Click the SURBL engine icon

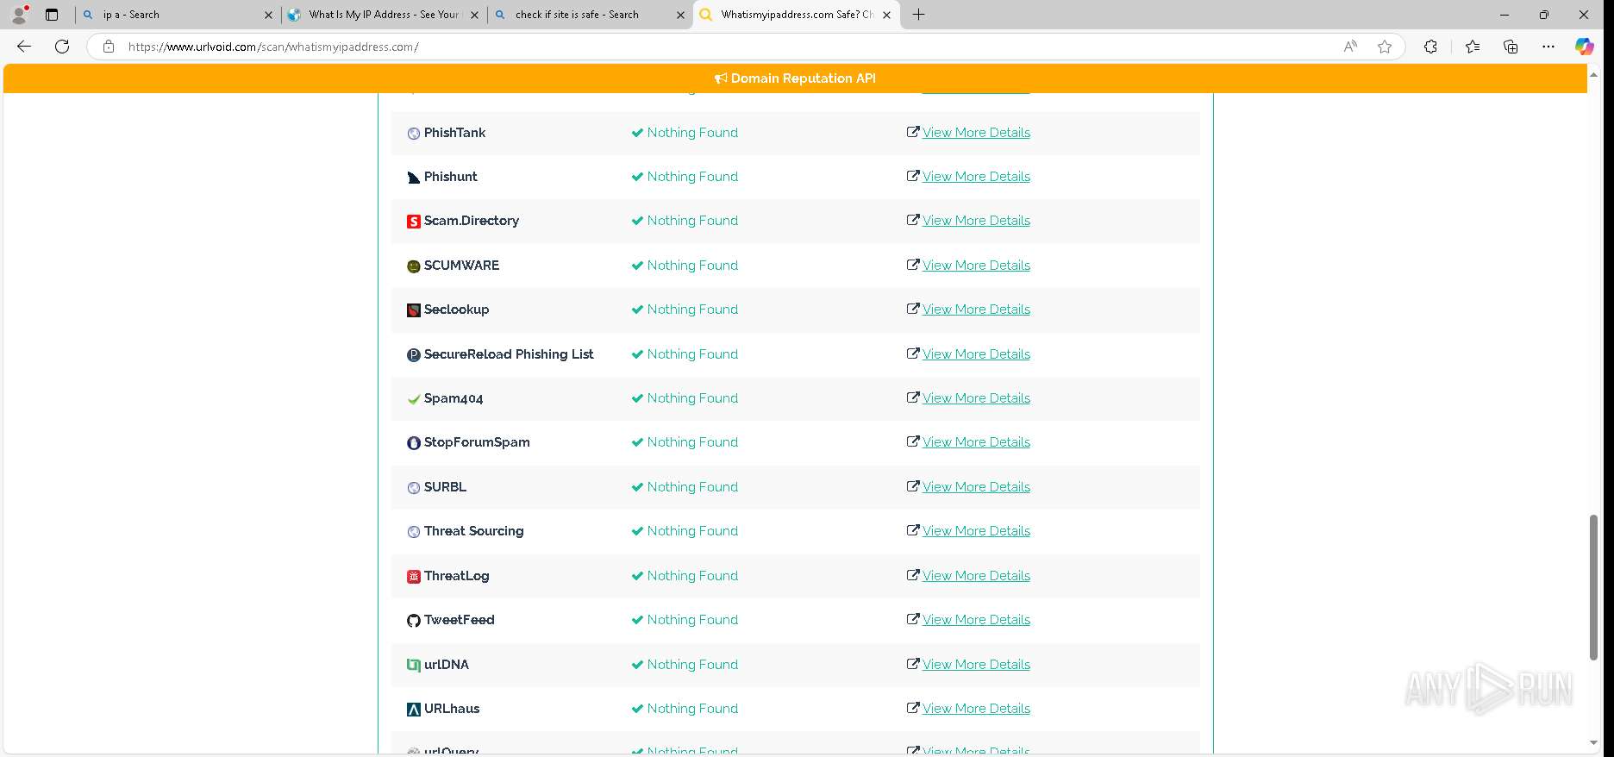click(414, 488)
